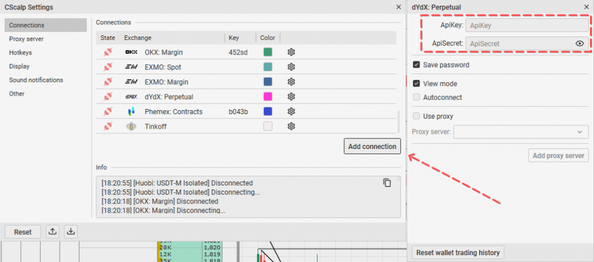Click the State column header
Screen dimensions: 594x262
(107, 38)
